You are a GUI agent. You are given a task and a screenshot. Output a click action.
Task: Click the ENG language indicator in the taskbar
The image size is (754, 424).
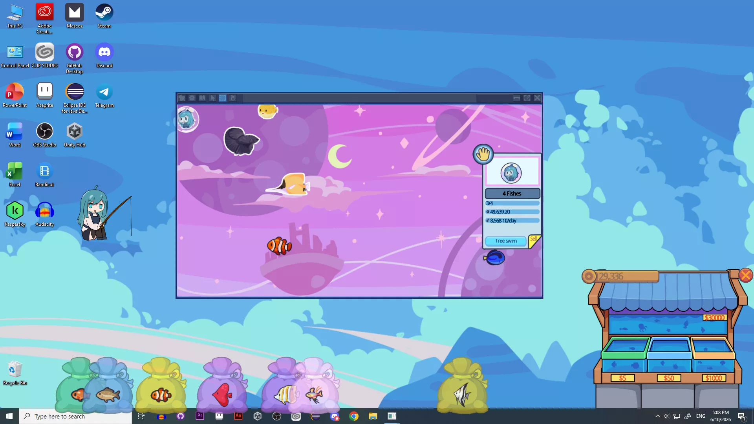pos(701,416)
